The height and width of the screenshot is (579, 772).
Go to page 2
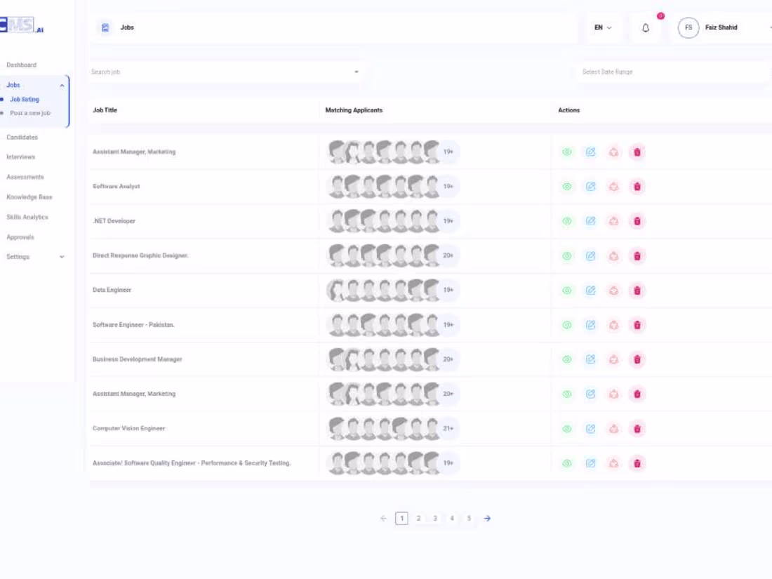418,519
